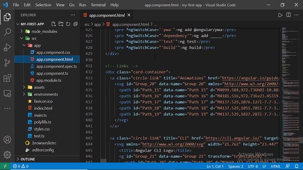Change end of line sequence LF
The width and height of the screenshot is (303, 170).
264,166
